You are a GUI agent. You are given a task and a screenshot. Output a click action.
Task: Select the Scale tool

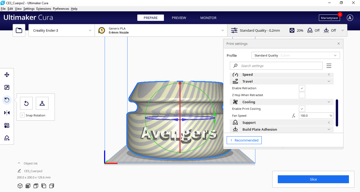pos(7,88)
